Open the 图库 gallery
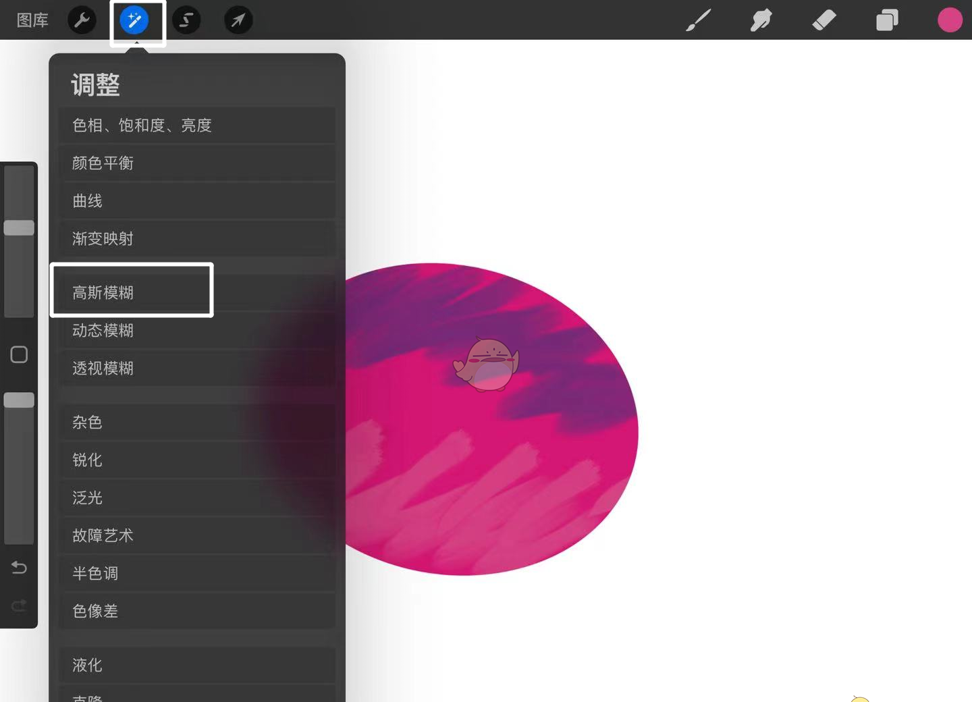Image resolution: width=972 pixels, height=702 pixels. tap(32, 20)
